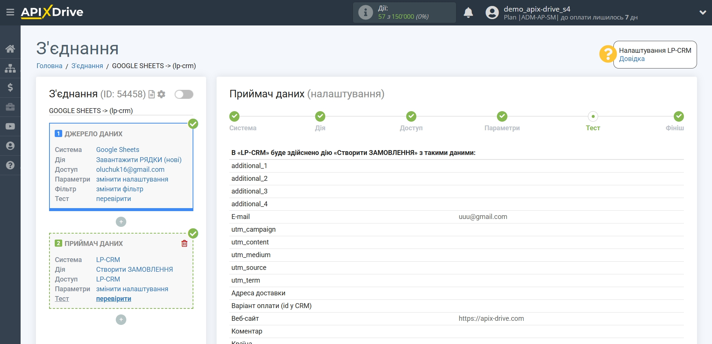The image size is (712, 344).
Task: Go to the Параметри step
Action: 502,116
